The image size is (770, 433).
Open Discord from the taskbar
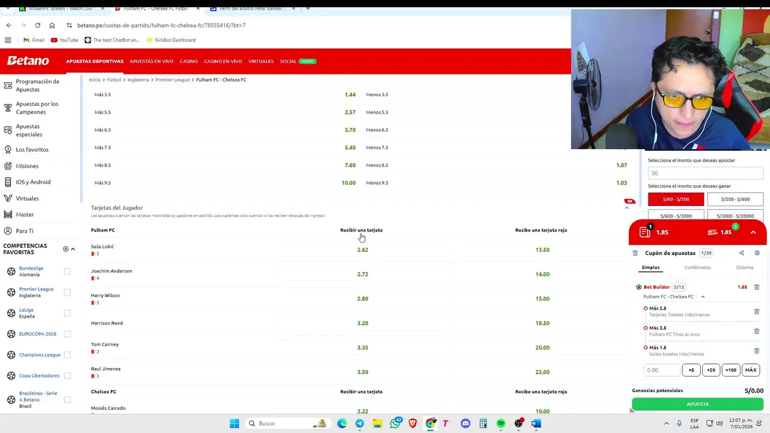(x=466, y=423)
